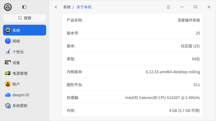Open the 设备 keyboard icon

click(x=8, y=63)
